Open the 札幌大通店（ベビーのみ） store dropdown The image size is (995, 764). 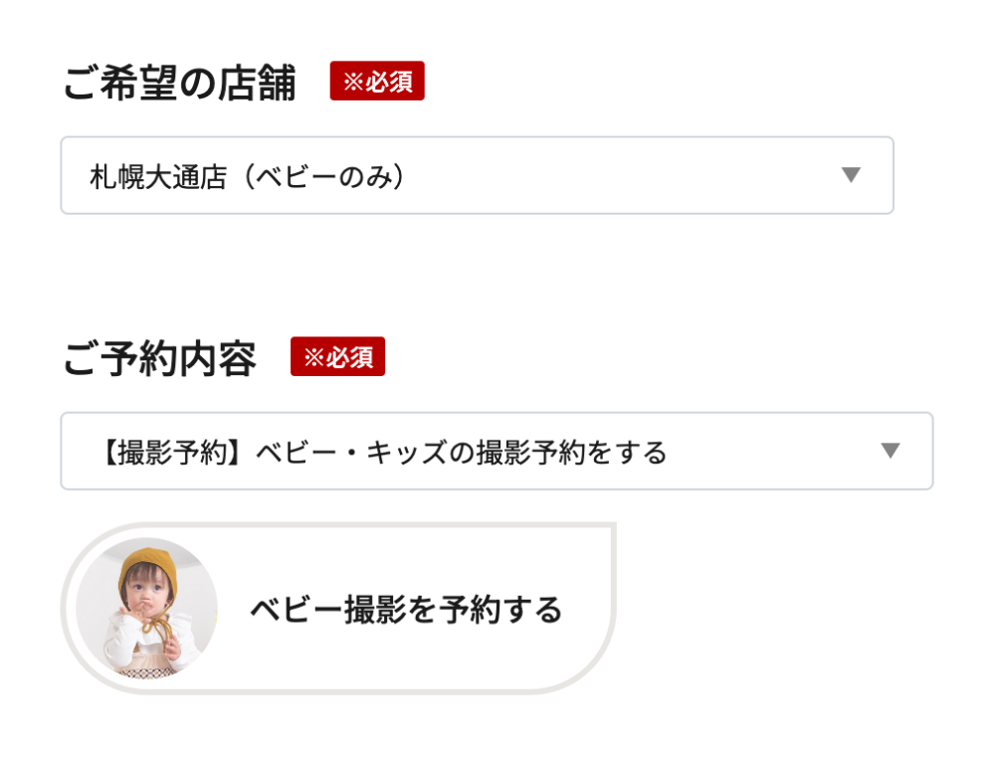click(x=477, y=175)
